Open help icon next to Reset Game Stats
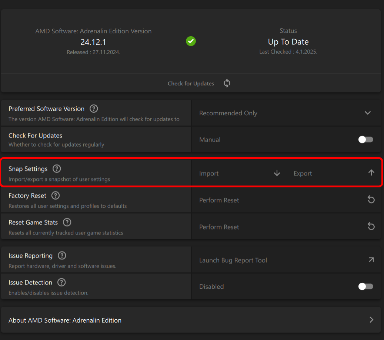 tap(67, 222)
